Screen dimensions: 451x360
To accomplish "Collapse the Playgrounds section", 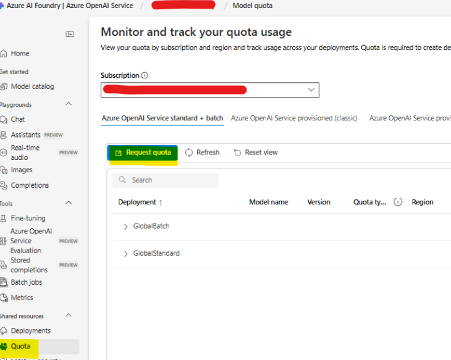I will click(69, 104).
